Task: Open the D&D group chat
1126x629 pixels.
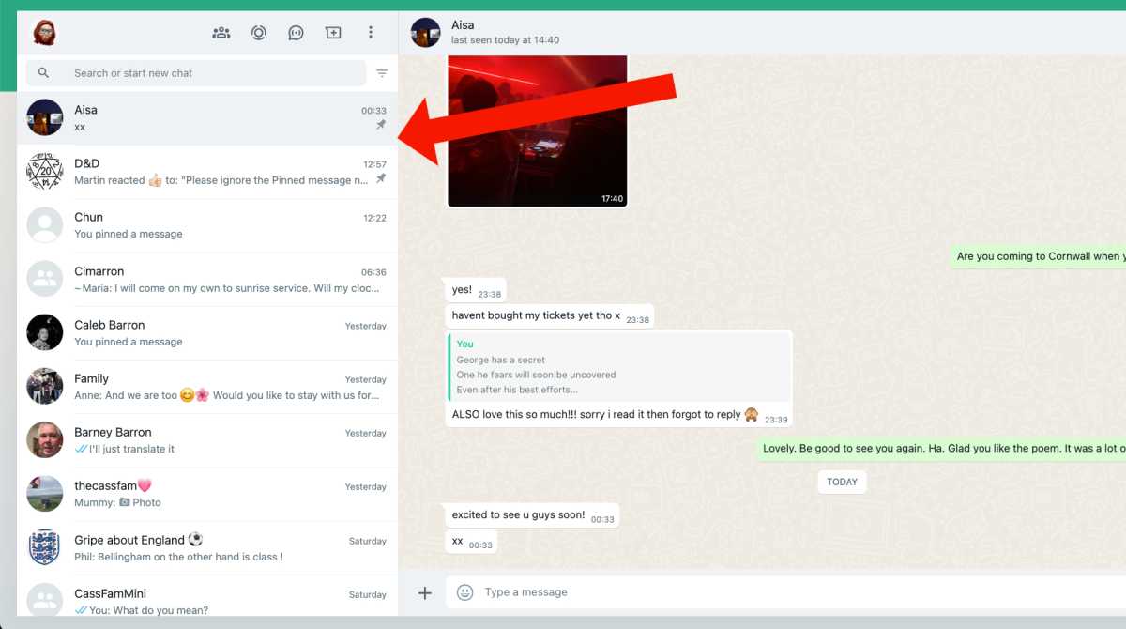Action: (x=207, y=172)
